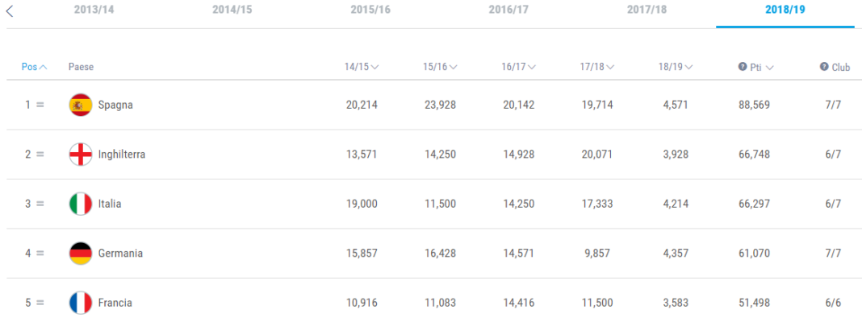Click the help icon beside Pti
Image resolution: width=862 pixels, height=322 pixels.
[x=743, y=67]
